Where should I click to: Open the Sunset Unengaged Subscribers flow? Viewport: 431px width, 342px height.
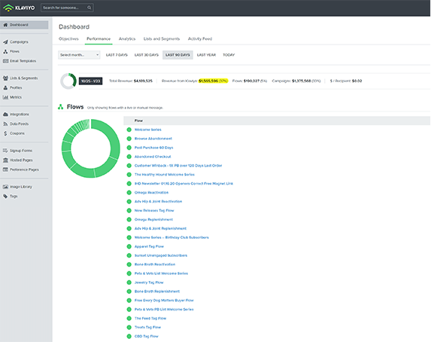point(161,255)
